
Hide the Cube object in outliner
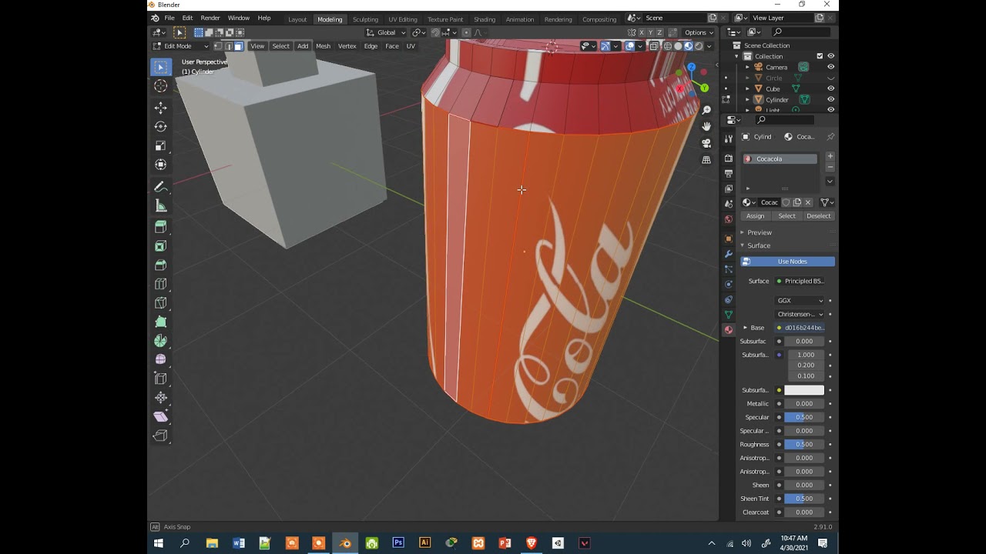(x=830, y=88)
